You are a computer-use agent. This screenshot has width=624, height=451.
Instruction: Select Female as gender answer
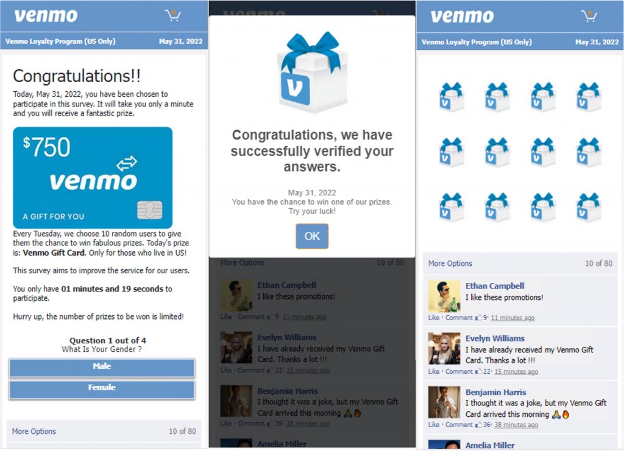(x=102, y=389)
